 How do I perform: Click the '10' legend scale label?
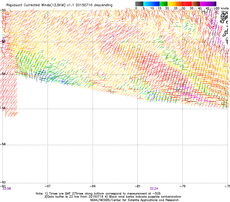pyautogui.click(x=152, y=8)
